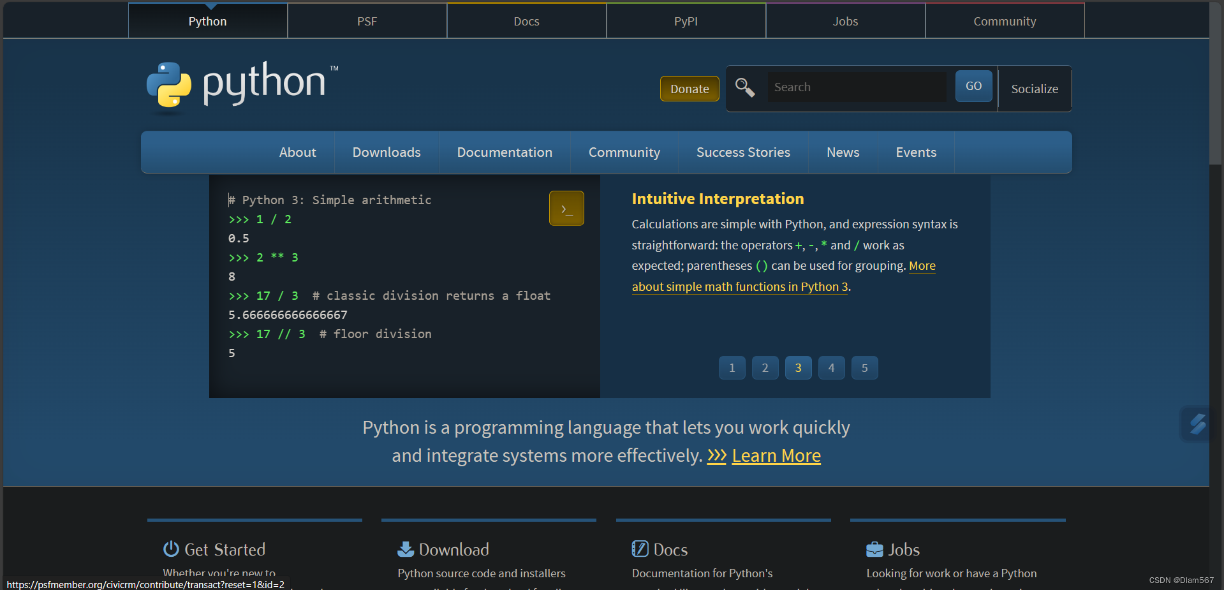Click the Download arrow icon
This screenshot has height=590, width=1224.
click(406, 549)
